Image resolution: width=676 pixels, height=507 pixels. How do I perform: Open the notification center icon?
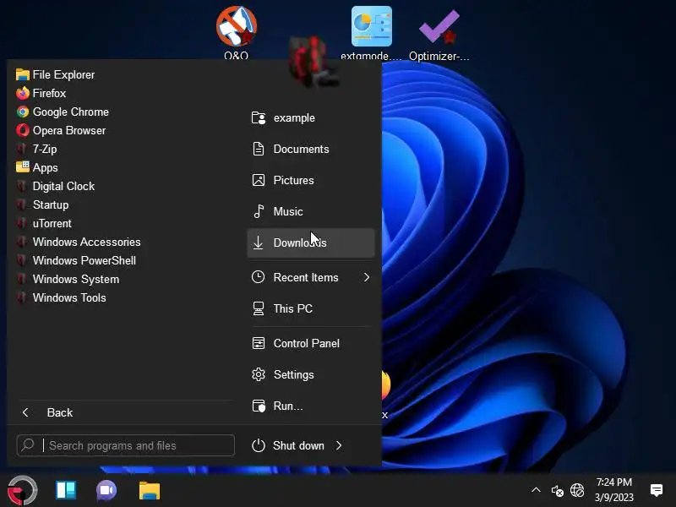coord(657,490)
